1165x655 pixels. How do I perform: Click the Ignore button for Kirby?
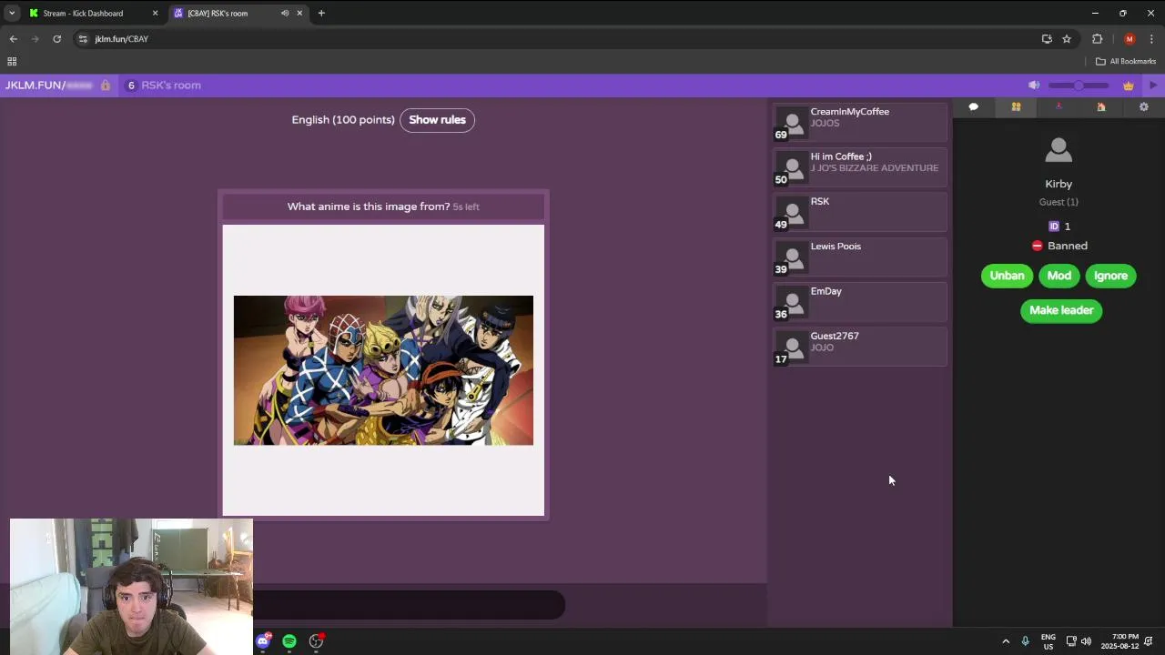(x=1110, y=276)
